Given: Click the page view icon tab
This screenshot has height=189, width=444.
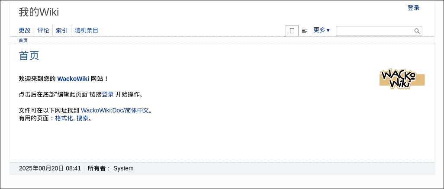Looking at the screenshot, I should point(292,31).
